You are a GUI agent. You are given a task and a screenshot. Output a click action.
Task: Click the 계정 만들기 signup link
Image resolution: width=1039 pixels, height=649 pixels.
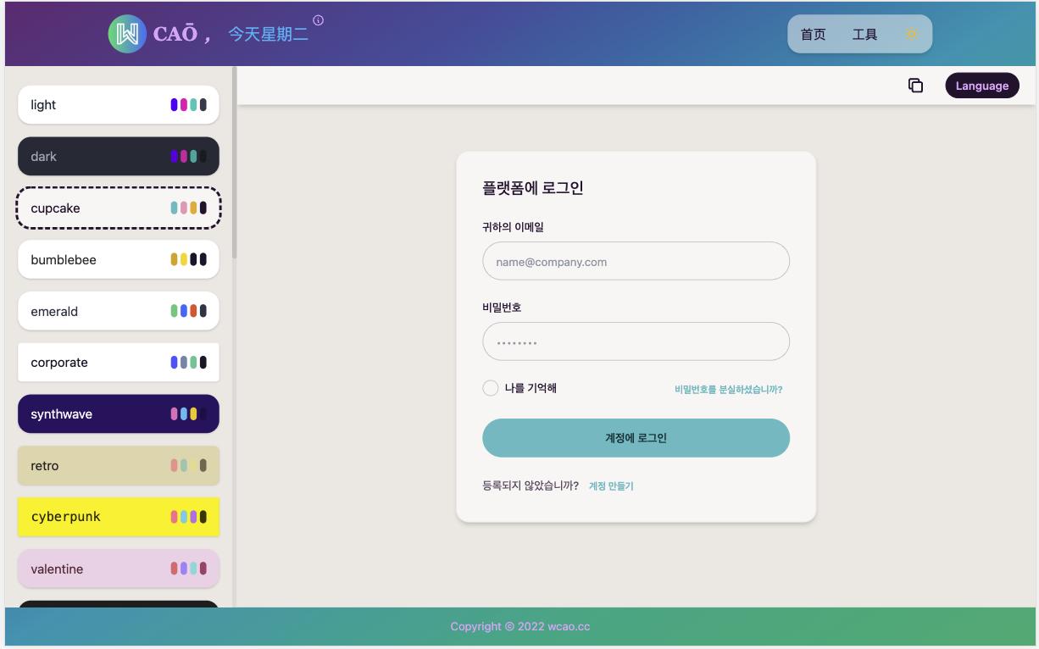pyautogui.click(x=611, y=486)
